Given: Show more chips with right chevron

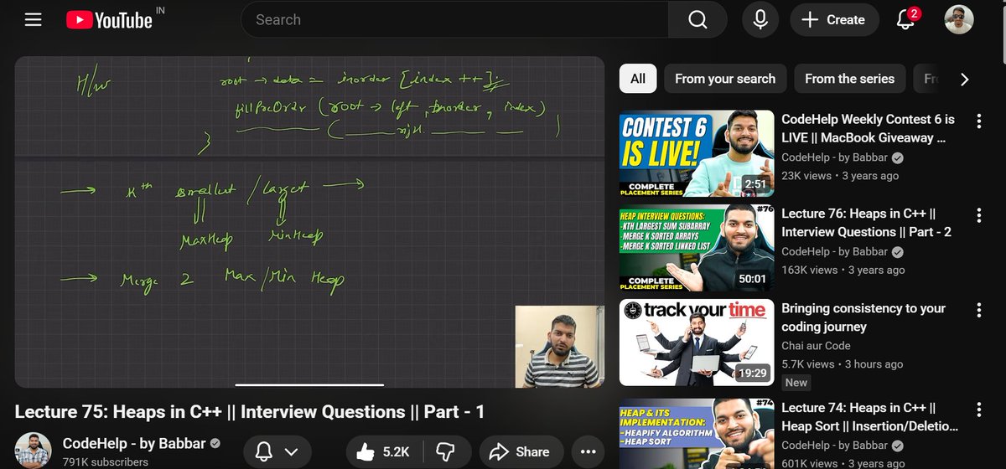Looking at the screenshot, I should pyautogui.click(x=964, y=79).
